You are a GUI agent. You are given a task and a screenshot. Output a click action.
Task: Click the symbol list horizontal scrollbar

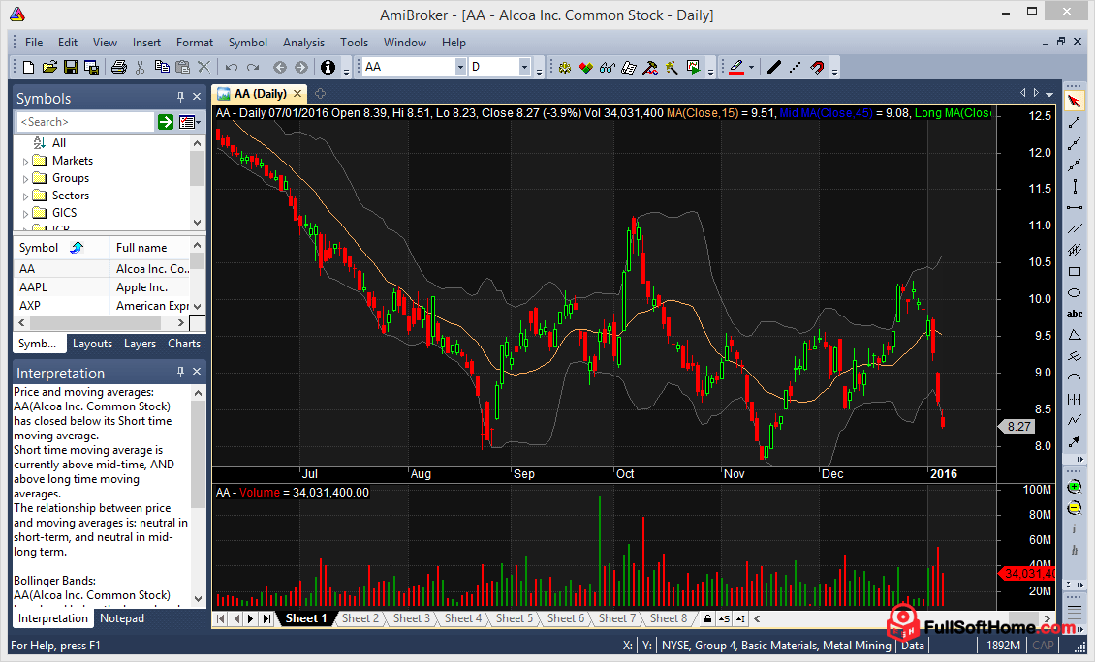pyautogui.click(x=101, y=323)
